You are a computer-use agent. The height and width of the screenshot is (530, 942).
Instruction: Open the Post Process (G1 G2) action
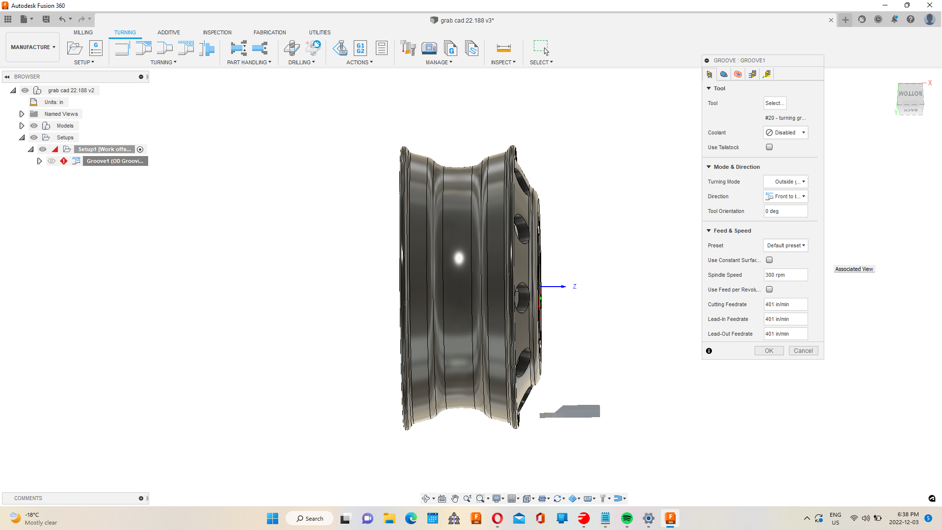tap(360, 48)
